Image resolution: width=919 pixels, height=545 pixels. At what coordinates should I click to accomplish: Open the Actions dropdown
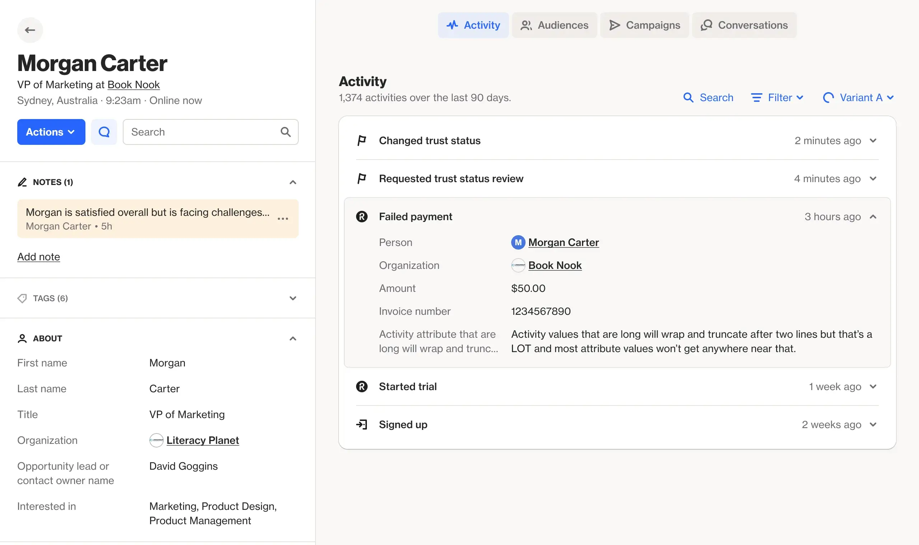click(x=51, y=132)
